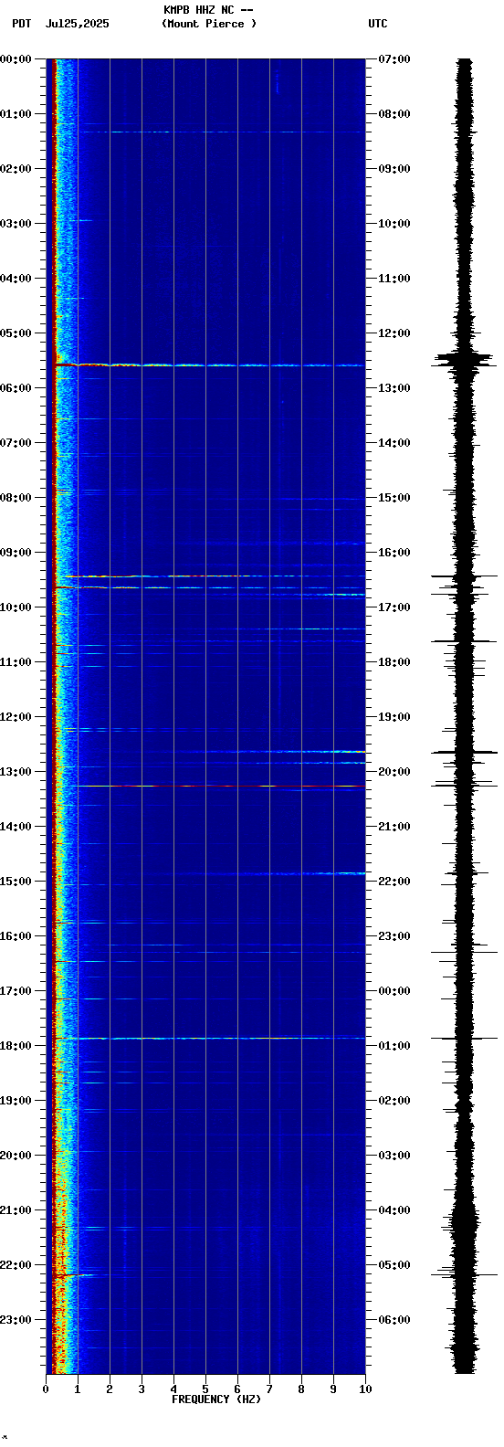Click the frequency axis tick '8'

tap(301, 1389)
